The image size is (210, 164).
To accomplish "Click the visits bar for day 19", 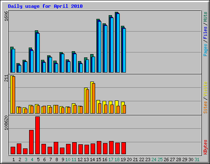I will pos(122,107).
